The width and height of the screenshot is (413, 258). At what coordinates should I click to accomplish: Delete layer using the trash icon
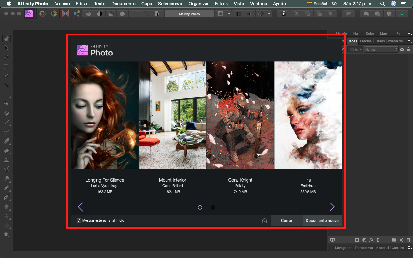408,240
